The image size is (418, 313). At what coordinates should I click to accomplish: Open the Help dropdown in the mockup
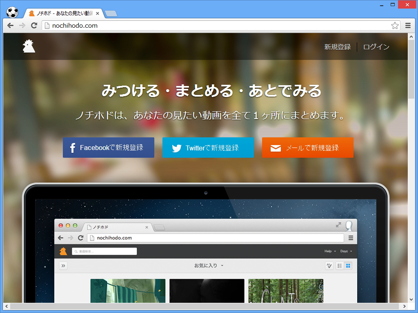[x=329, y=251]
